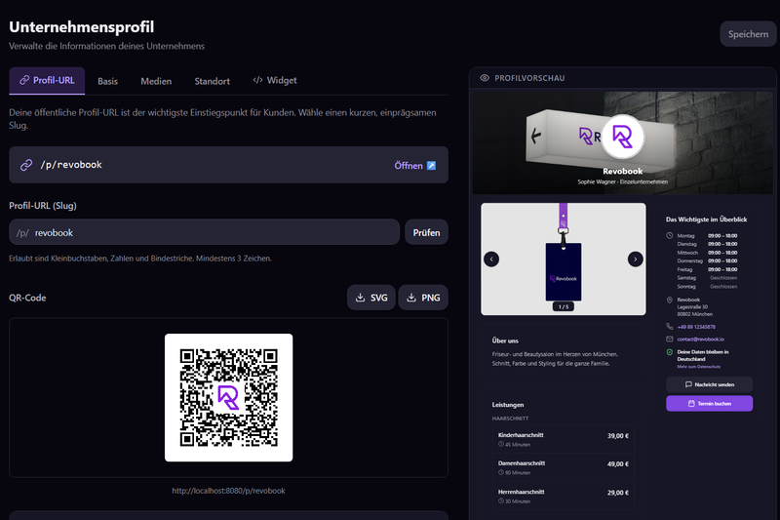
Task: Click the Samstag Geschlossen row
Action: click(x=707, y=278)
